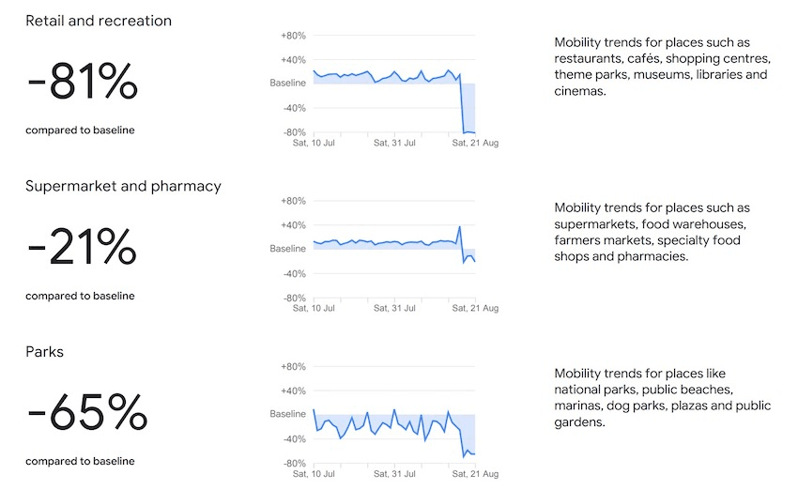Image resolution: width=798 pixels, height=490 pixels.
Task: Click the Retail and recreation trend chart
Action: click(394, 84)
